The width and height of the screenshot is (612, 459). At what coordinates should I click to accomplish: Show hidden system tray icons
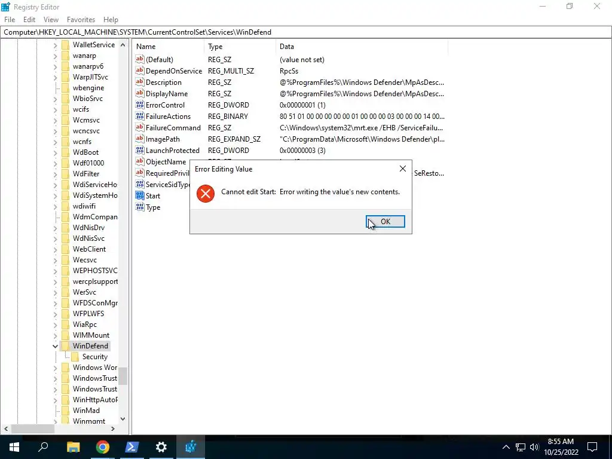[506, 447]
